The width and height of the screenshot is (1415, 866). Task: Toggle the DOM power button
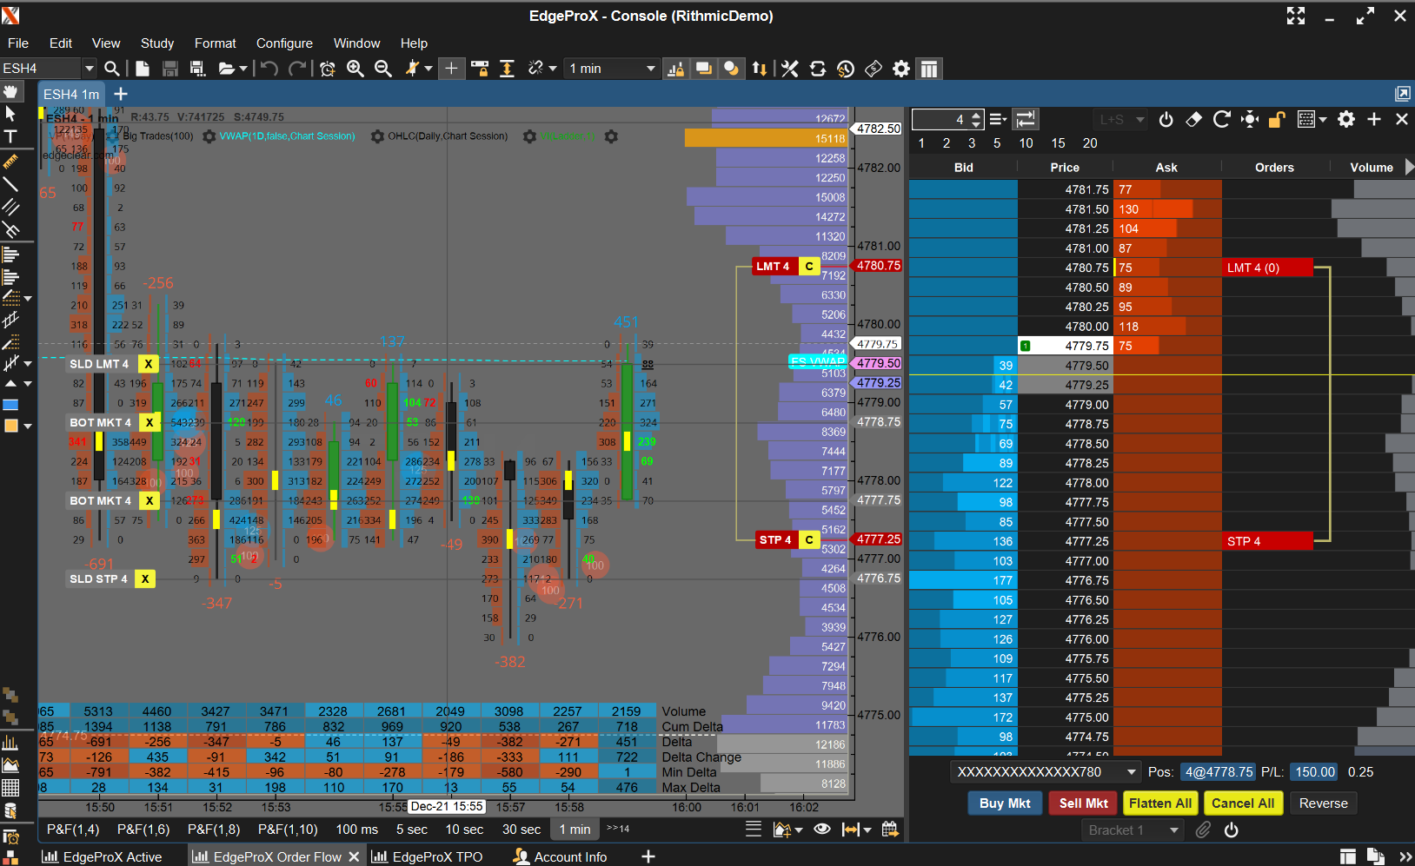click(1166, 119)
